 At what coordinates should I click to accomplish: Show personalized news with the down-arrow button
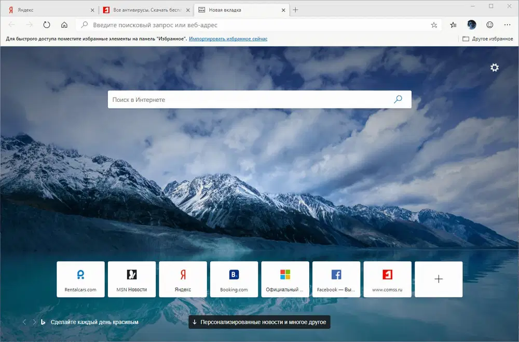point(259,322)
